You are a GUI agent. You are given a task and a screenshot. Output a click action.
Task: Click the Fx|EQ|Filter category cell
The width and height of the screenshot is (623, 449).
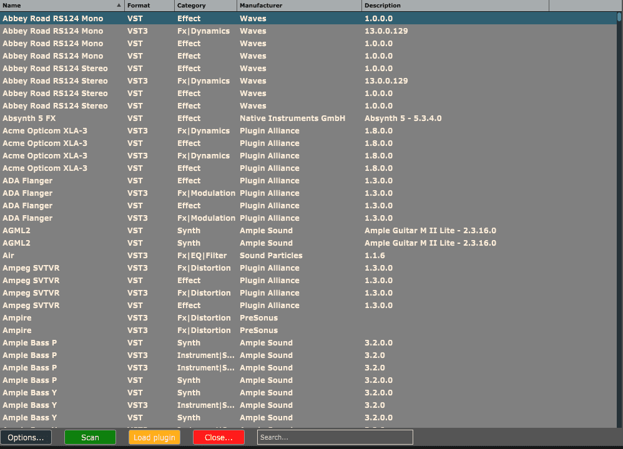point(202,256)
